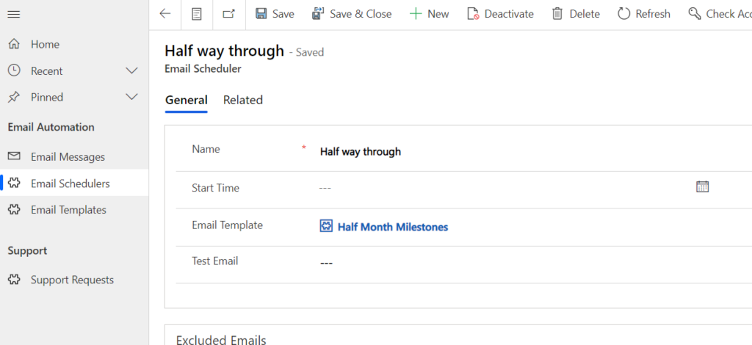Click the Refresh circular arrow icon

click(623, 14)
